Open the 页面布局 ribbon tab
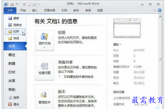This screenshot has width=166, height=109. coord(50,10)
